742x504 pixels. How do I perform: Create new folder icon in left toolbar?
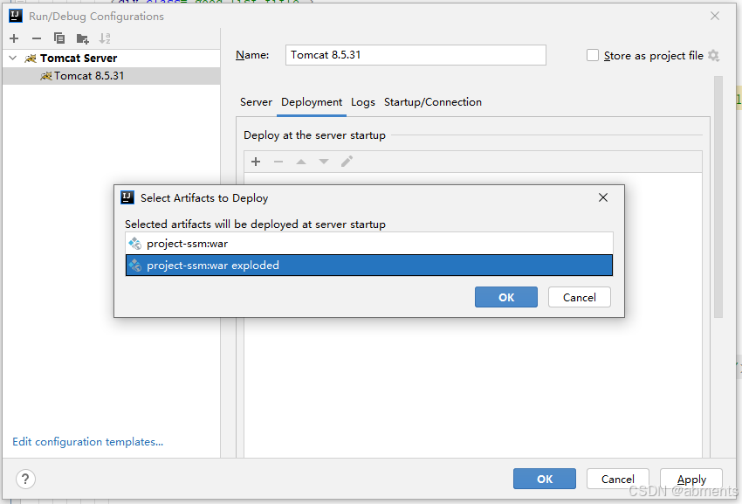(82, 38)
